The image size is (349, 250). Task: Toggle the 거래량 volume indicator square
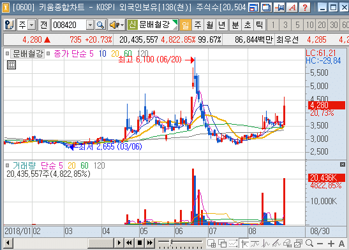point(8,165)
